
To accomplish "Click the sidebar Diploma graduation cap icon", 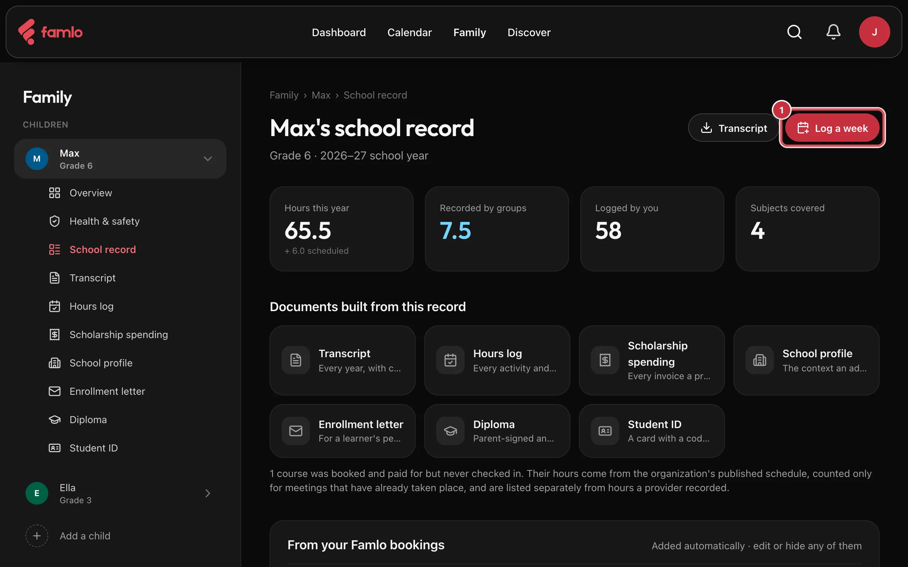I will [54, 420].
